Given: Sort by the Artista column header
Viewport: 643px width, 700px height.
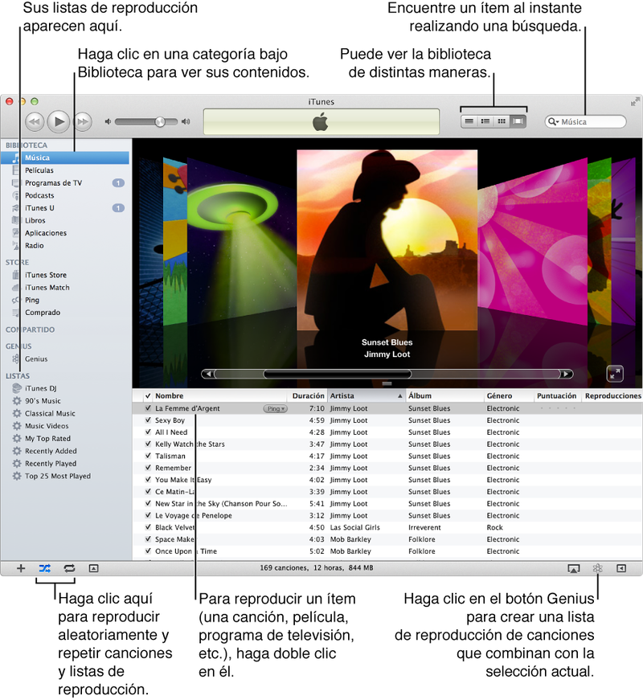Looking at the screenshot, I should (x=367, y=395).
